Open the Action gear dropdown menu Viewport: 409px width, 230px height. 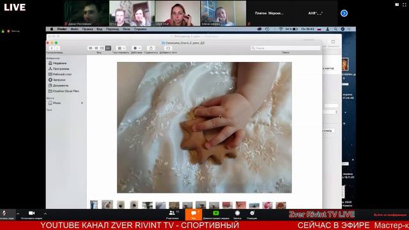[x=136, y=49]
